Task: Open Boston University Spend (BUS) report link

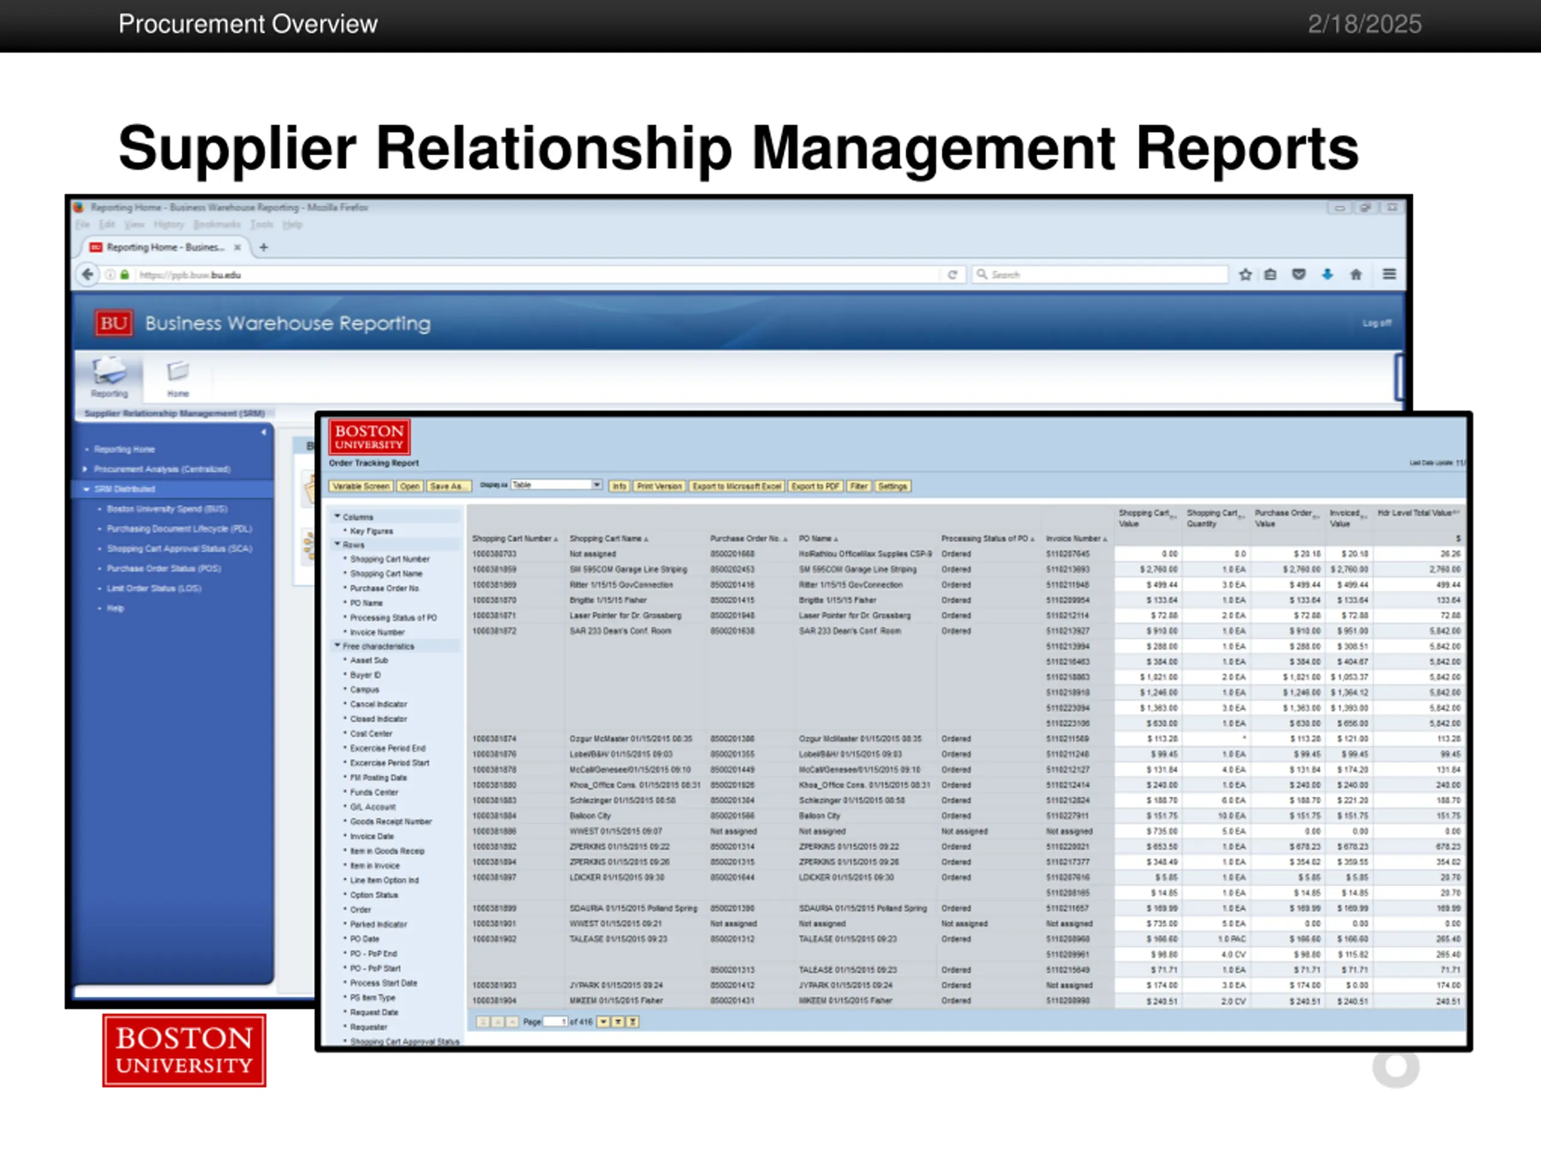Action: (167, 509)
